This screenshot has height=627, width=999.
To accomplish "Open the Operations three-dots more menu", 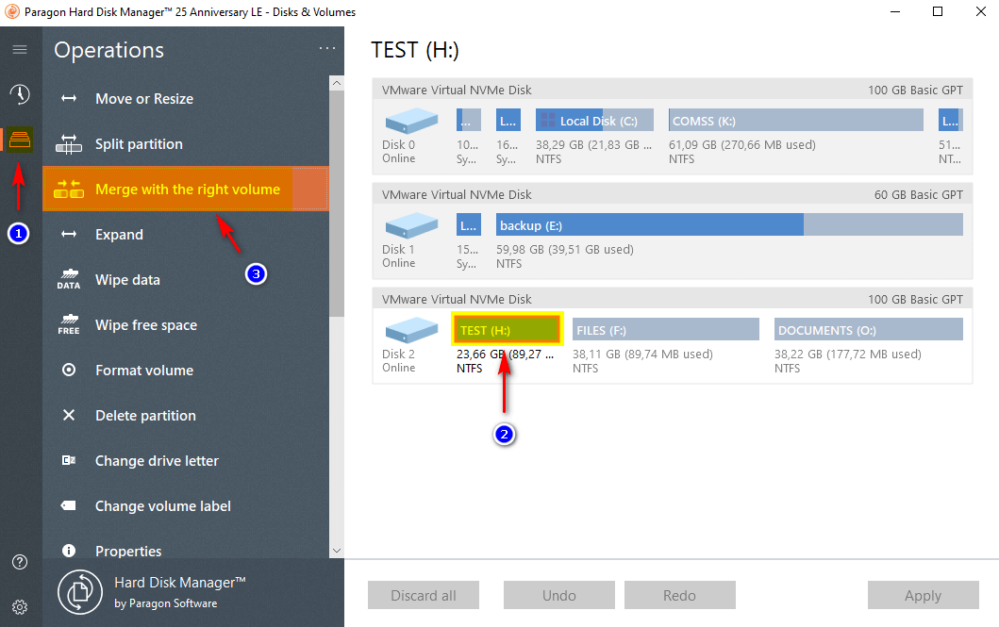I will (326, 48).
